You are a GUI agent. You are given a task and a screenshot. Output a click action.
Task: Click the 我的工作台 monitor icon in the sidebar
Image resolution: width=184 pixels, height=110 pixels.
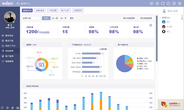(x=3, y=46)
